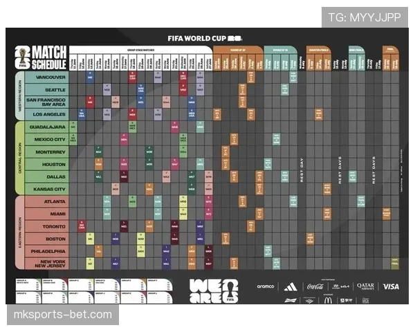Click the quarter-final match cell in Boston row
This screenshot has height=332, width=415.
click(310, 239)
